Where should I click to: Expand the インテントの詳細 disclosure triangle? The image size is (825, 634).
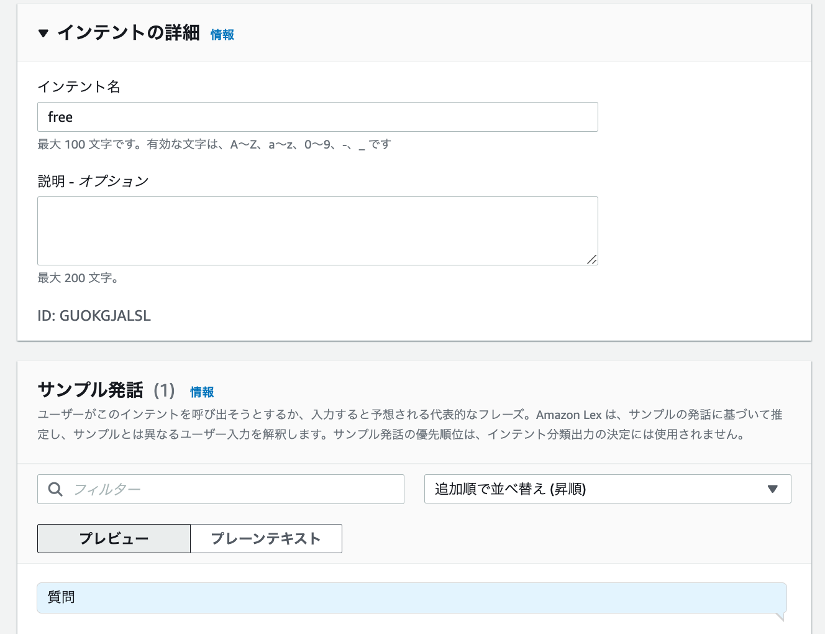click(x=43, y=34)
